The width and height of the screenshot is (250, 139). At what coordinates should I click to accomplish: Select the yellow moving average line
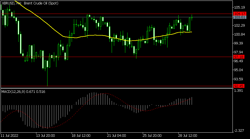coord(96,35)
